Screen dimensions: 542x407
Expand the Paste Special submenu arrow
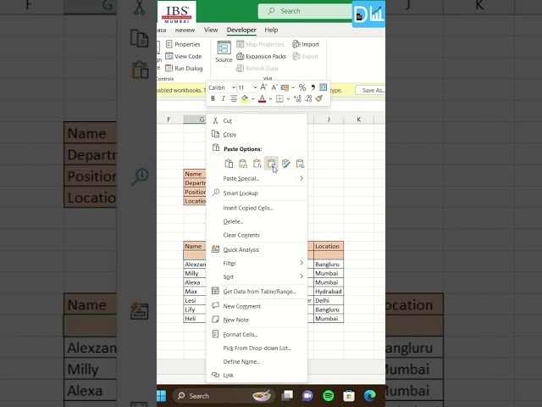(x=301, y=178)
